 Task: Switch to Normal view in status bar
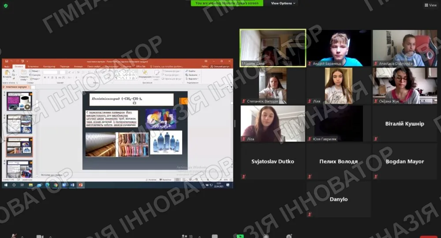click(x=177, y=179)
